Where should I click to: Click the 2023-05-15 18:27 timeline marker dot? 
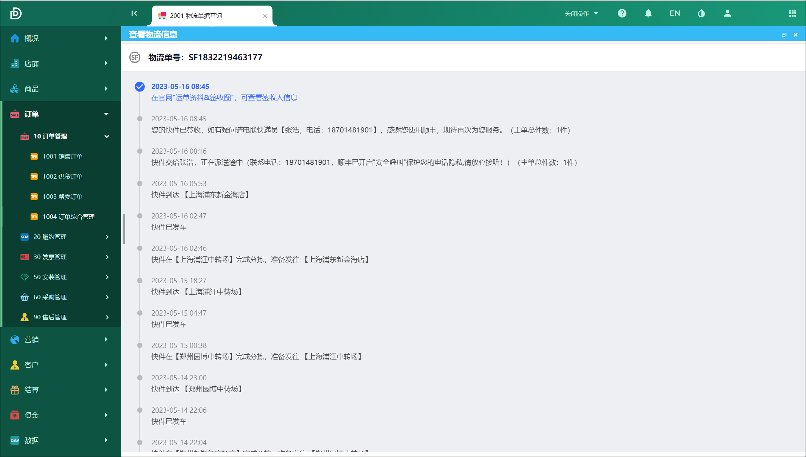click(140, 281)
